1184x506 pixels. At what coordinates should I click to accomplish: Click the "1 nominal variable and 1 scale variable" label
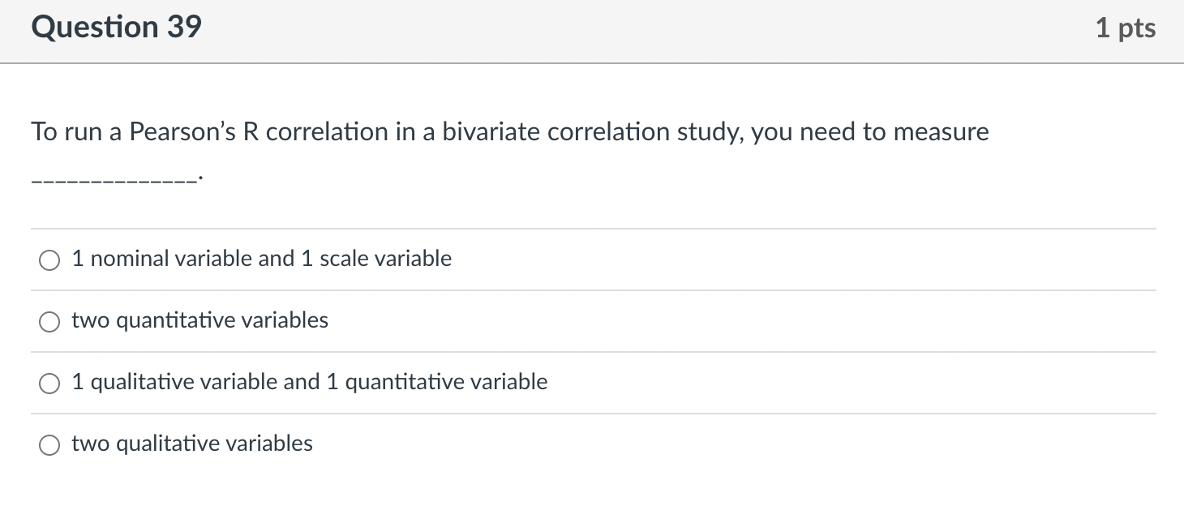261,259
